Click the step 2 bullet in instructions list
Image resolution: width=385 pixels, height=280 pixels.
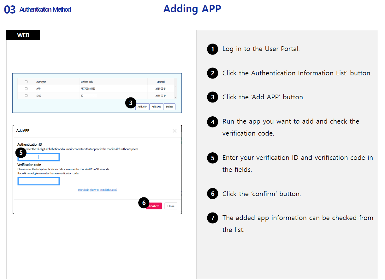pos(213,73)
